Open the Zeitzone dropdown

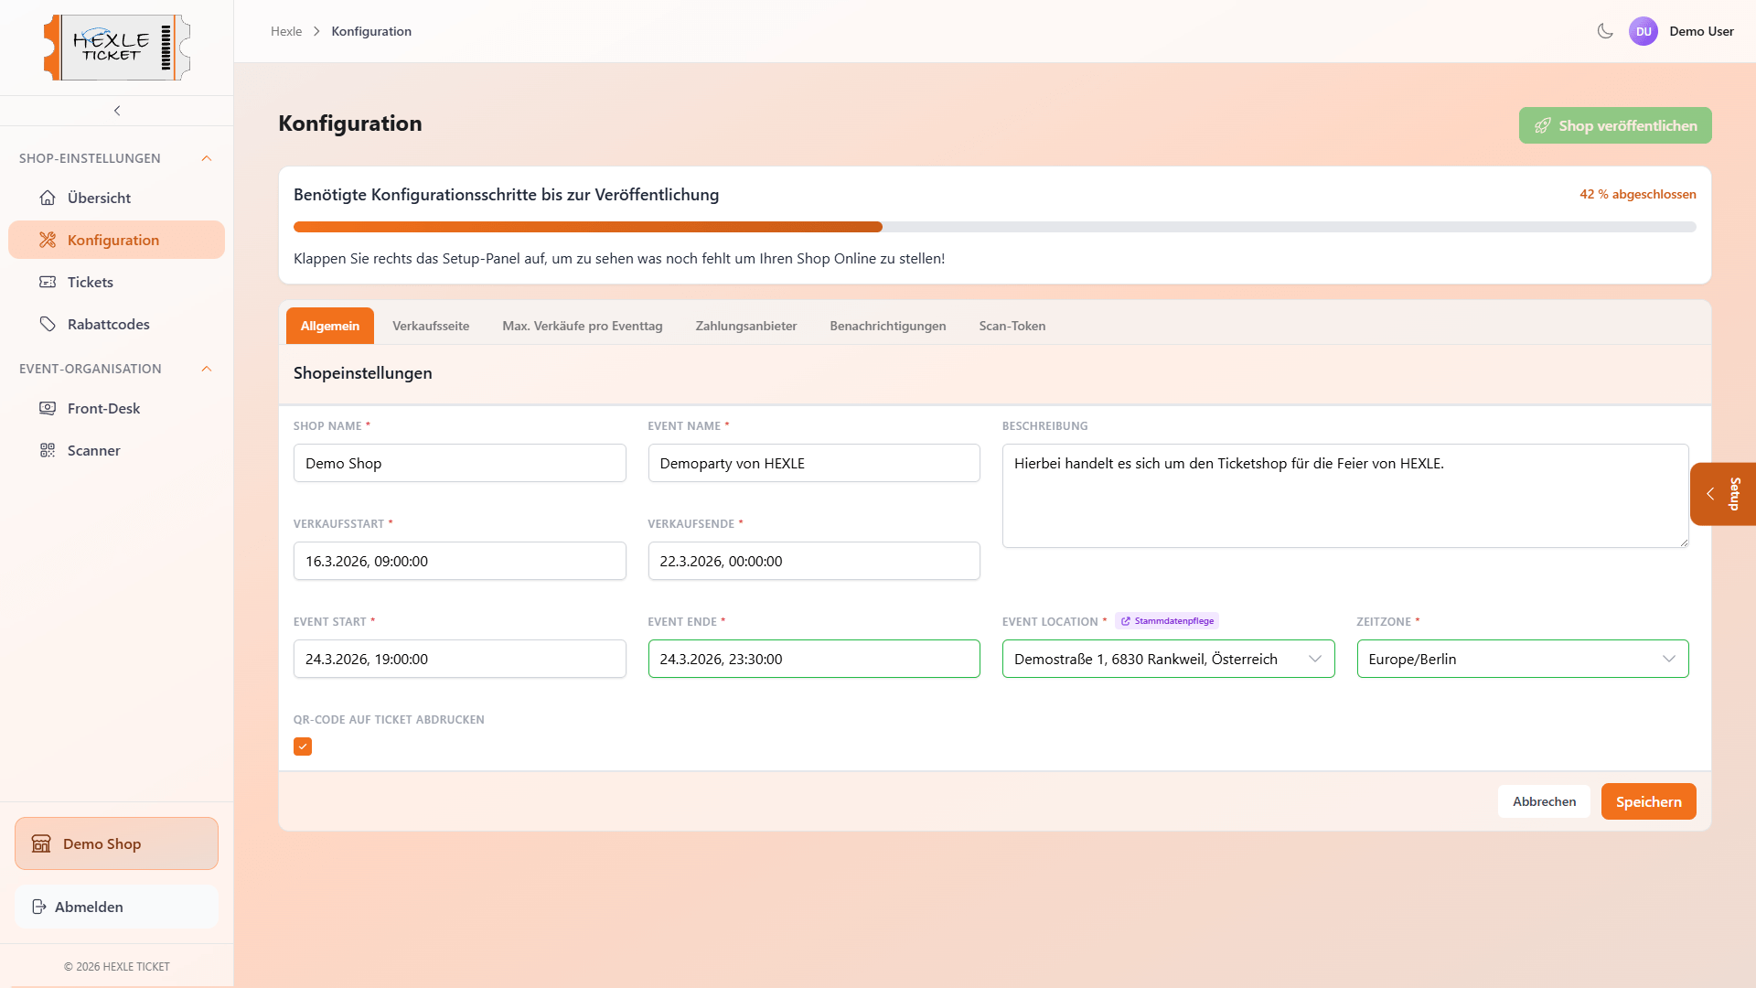click(1522, 659)
